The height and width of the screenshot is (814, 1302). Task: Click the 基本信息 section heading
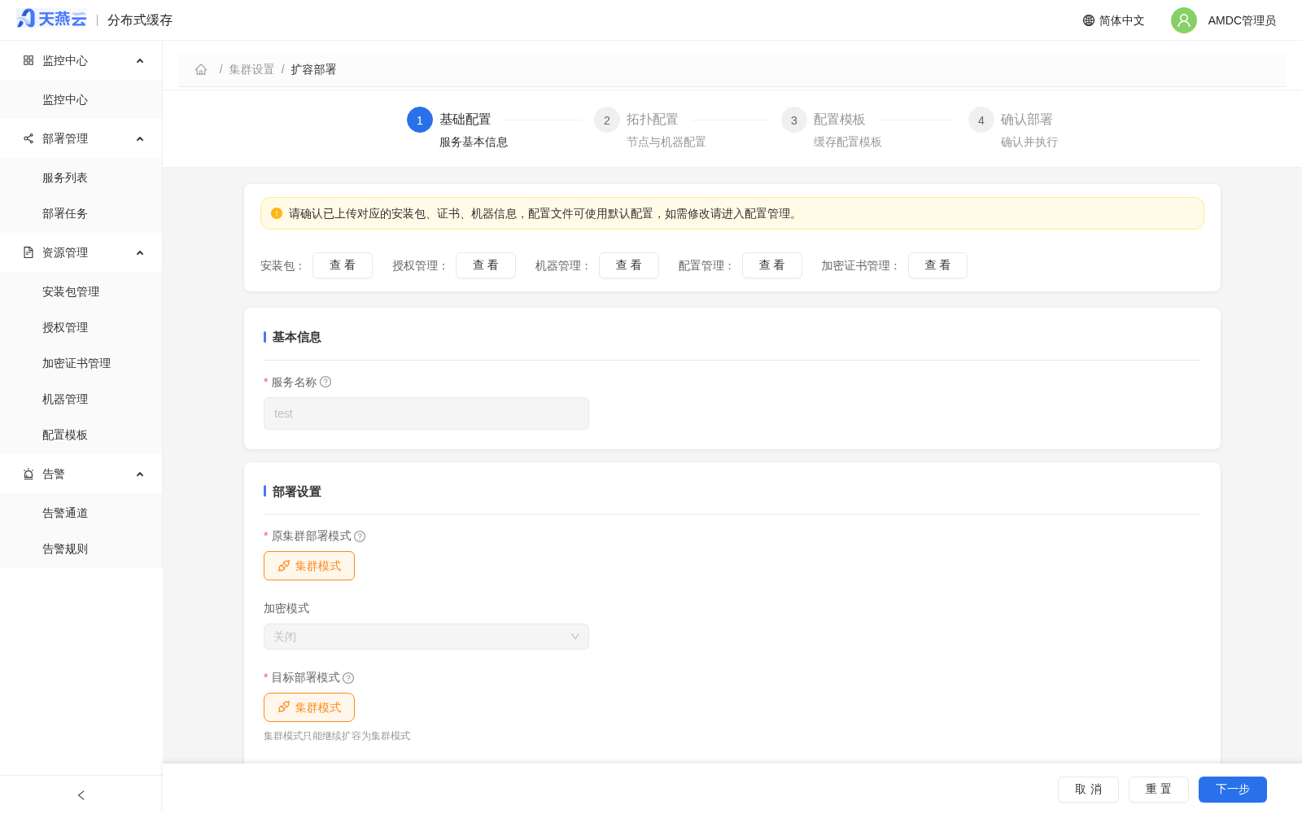click(296, 337)
